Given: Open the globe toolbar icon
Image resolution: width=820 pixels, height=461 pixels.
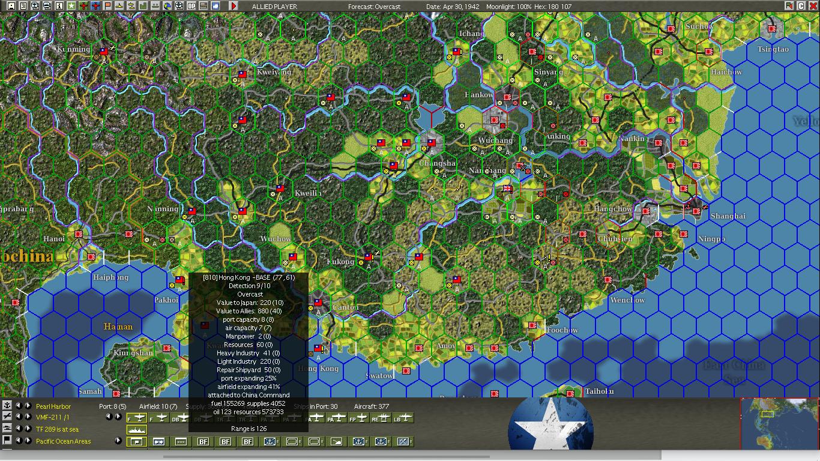Looking at the screenshot, I should coord(167,5).
